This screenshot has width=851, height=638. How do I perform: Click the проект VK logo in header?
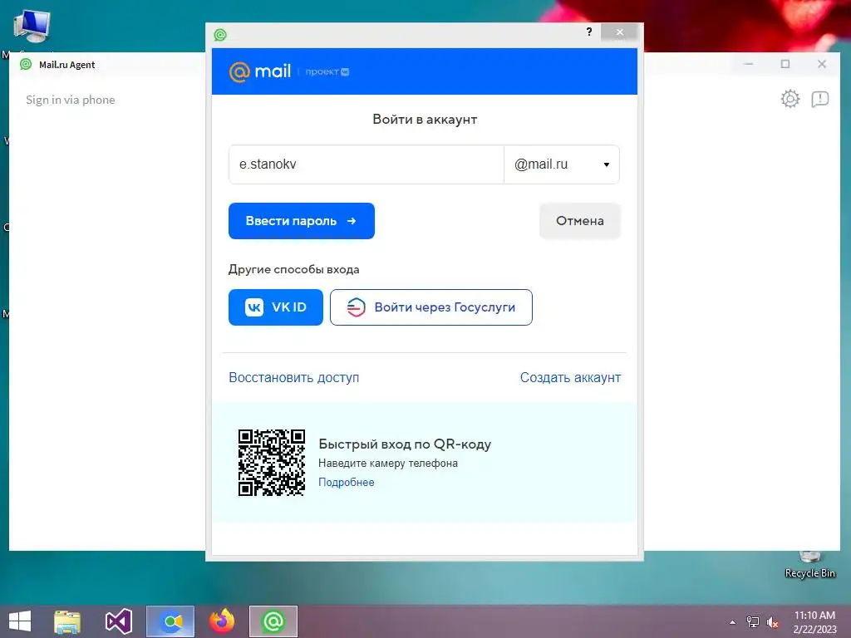pos(327,71)
